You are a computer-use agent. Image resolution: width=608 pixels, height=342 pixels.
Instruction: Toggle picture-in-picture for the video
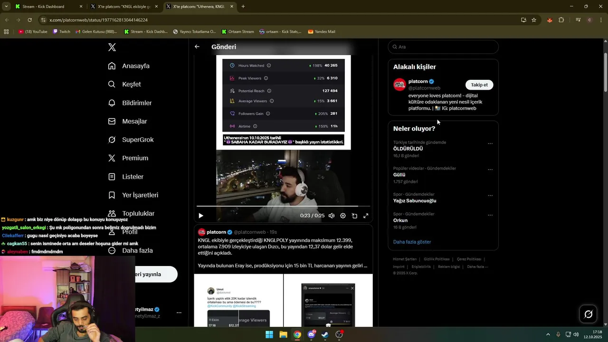tap(354, 216)
